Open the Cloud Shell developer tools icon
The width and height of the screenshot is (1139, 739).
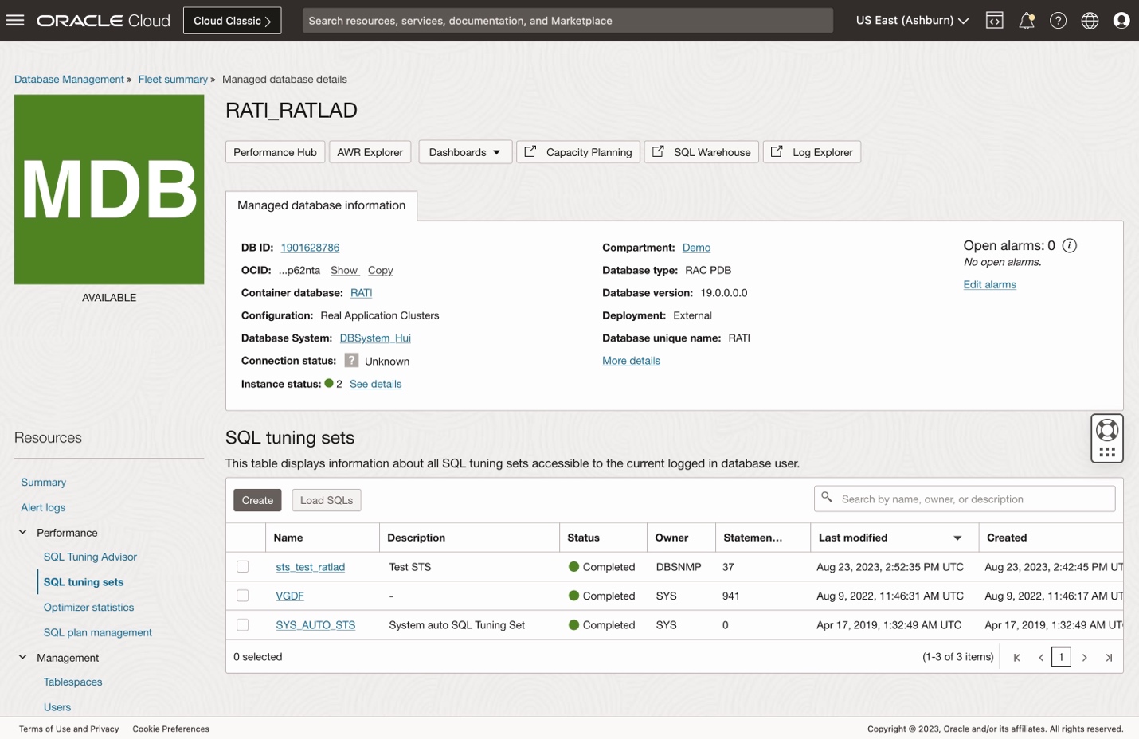tap(995, 21)
